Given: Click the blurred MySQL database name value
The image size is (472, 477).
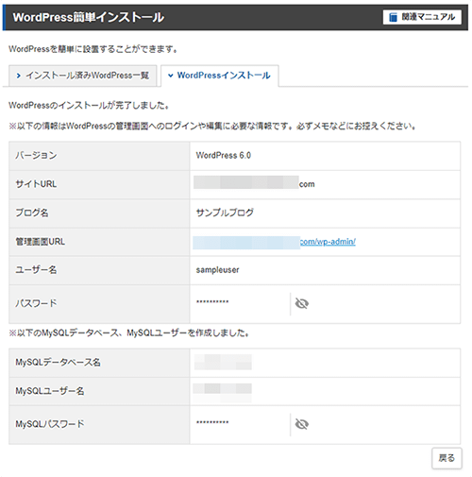Looking at the screenshot, I should 223,362.
